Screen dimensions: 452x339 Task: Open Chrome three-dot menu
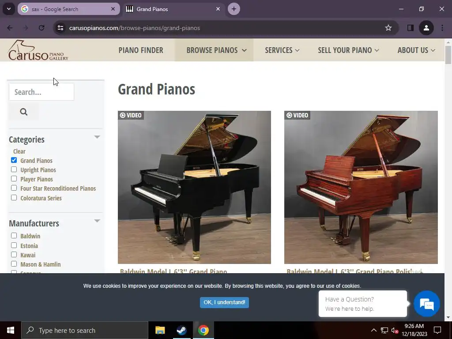442,28
